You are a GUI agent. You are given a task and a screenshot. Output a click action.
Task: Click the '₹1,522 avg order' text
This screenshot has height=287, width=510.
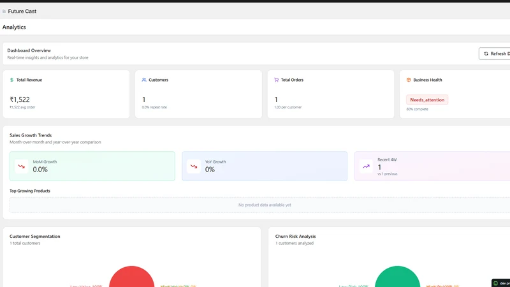pos(22,107)
